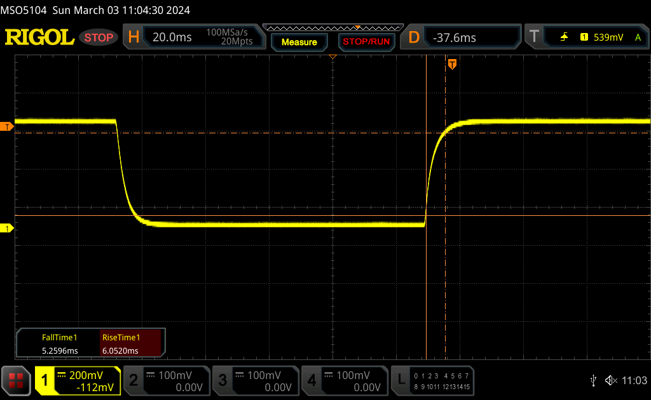Select the yellow channel 1 ground marker
The image size is (651, 400).
(8, 228)
